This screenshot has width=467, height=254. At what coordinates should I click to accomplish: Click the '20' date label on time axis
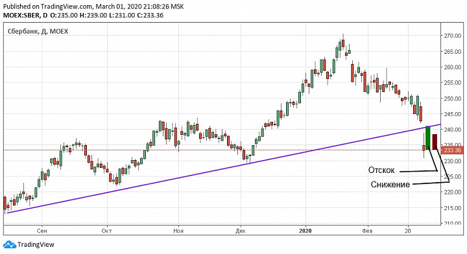pyautogui.click(x=408, y=231)
